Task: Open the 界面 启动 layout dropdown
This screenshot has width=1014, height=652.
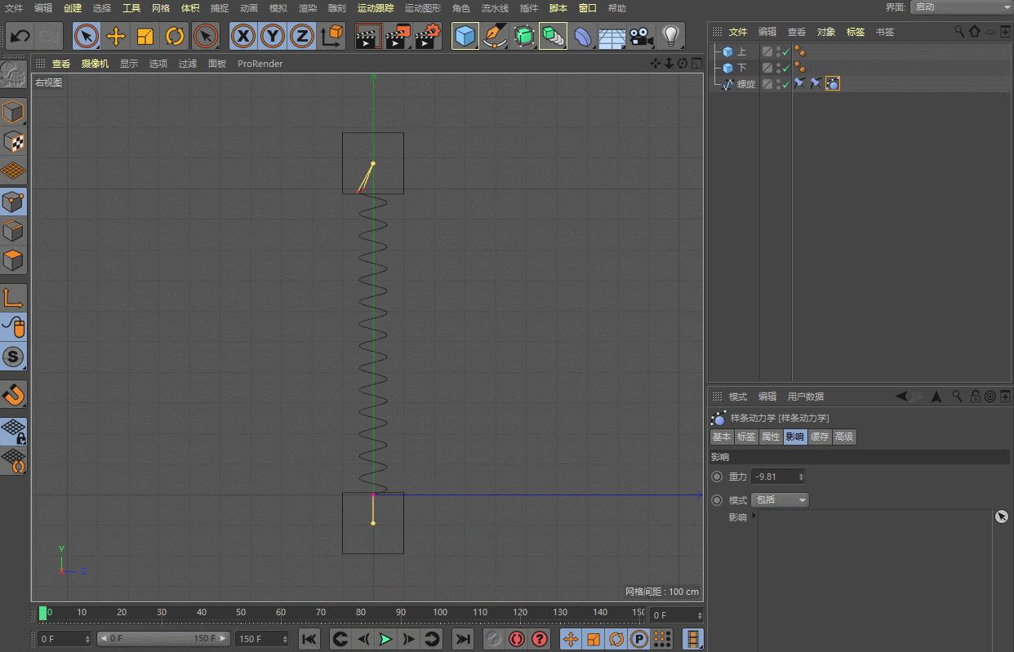Action: pyautogui.click(x=962, y=7)
